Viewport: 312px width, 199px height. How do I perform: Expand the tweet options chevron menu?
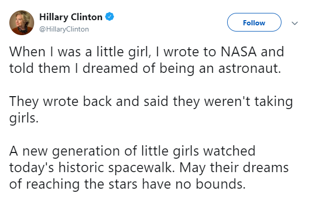pos(295,23)
